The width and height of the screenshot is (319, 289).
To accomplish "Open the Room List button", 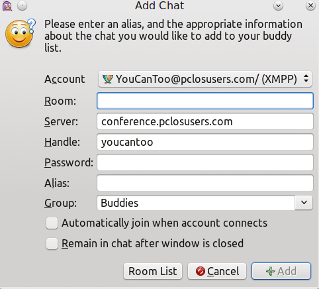I will pos(153,271).
